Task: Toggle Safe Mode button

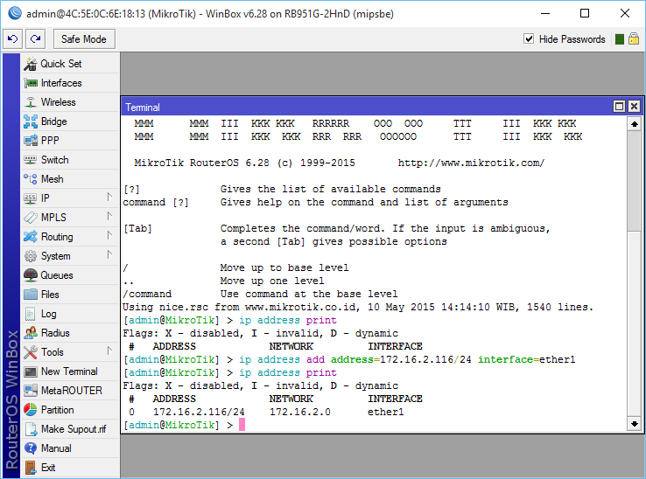Action: point(84,39)
